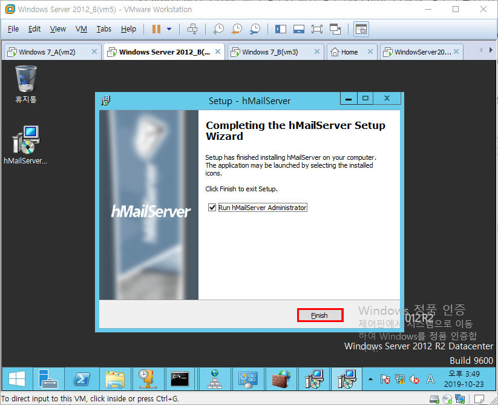Open the Help menu

coord(128,29)
